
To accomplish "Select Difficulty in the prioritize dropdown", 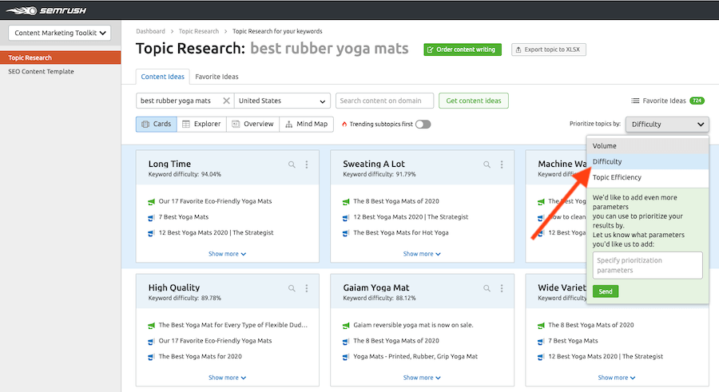I will click(x=647, y=161).
